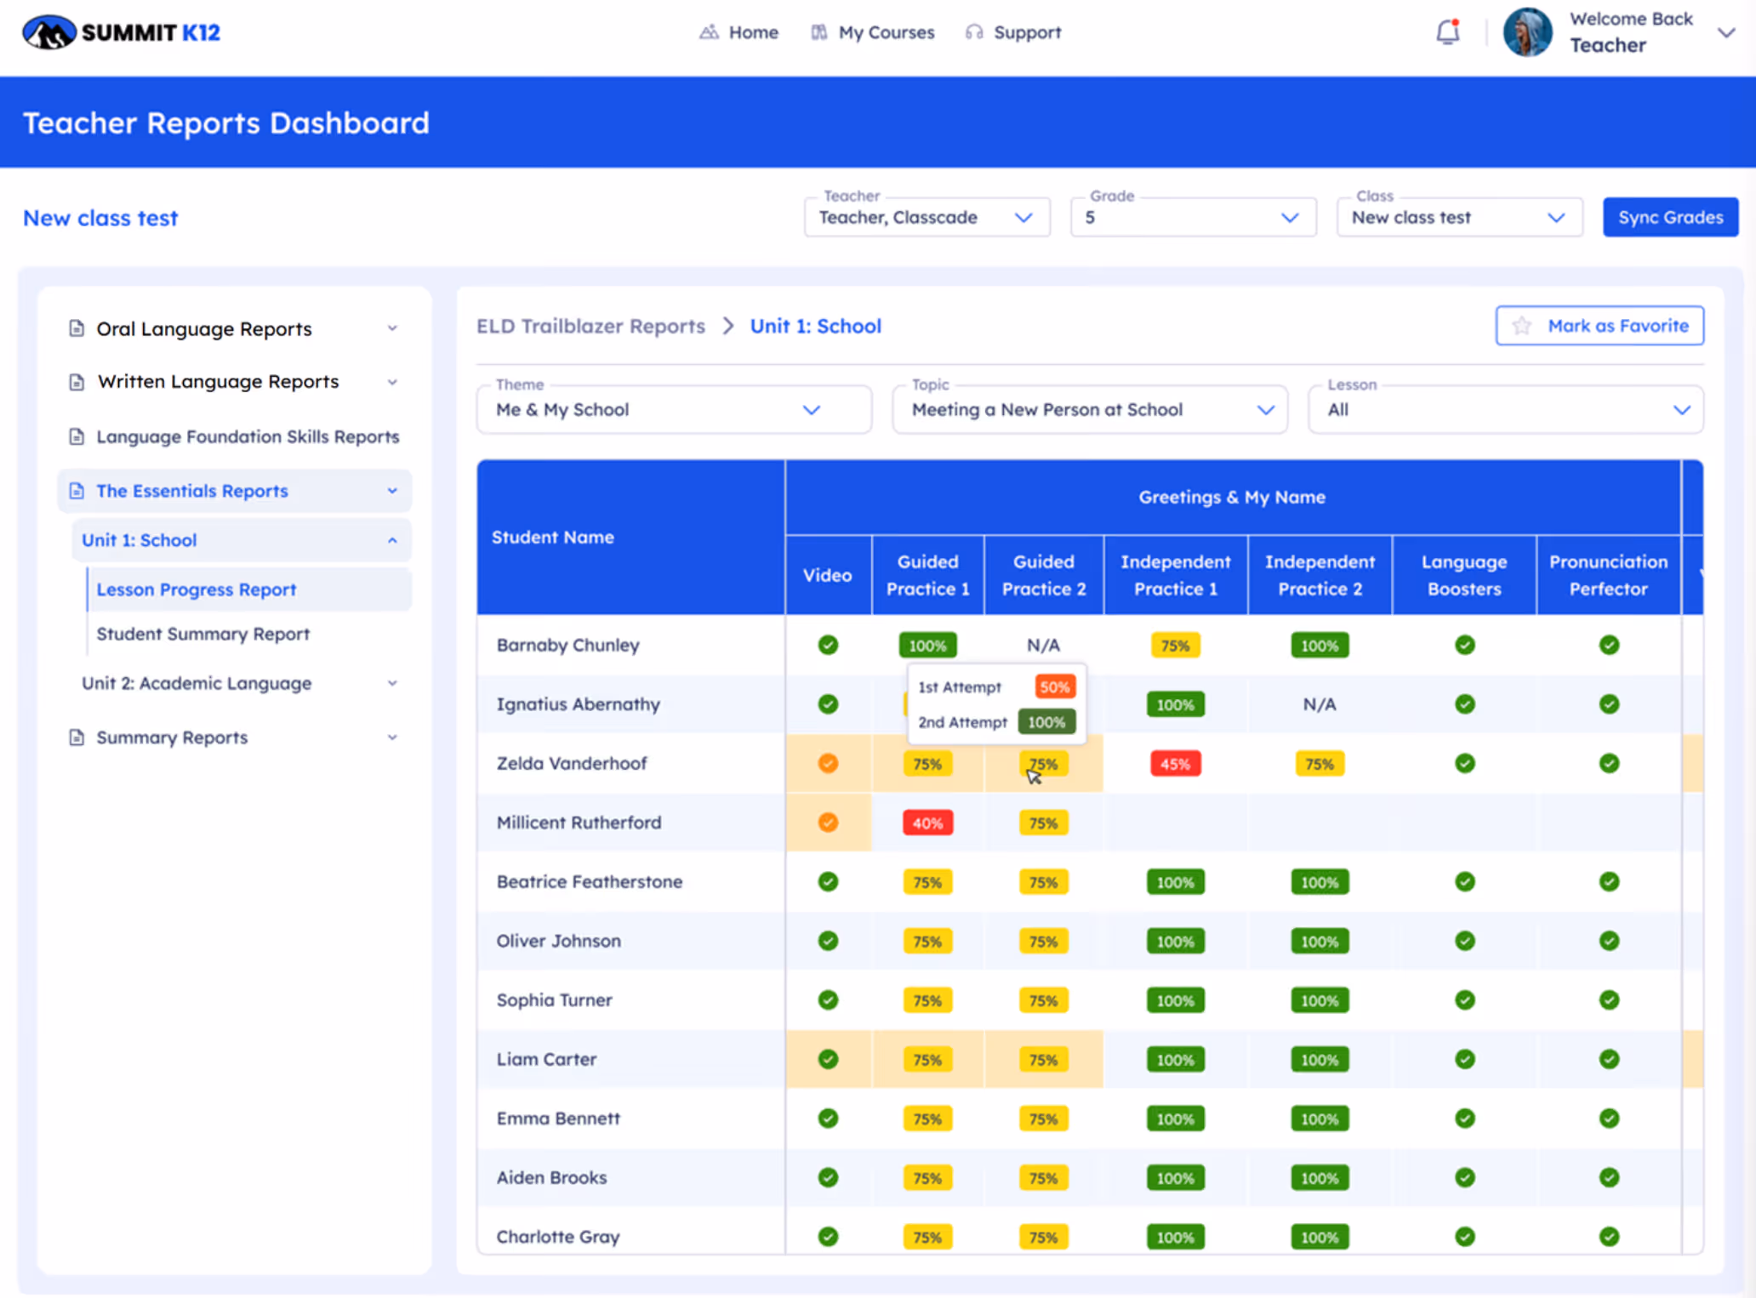Click Mark as Favorite button
This screenshot has width=1756, height=1298.
click(1599, 326)
